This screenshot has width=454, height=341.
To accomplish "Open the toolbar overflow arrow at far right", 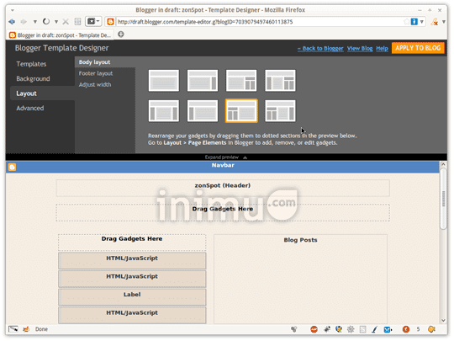I will (444, 22).
